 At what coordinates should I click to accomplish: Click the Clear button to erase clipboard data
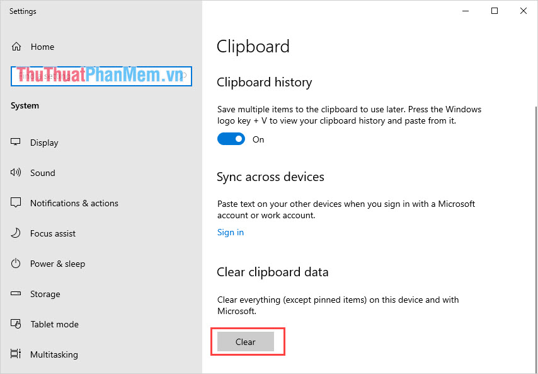coord(245,341)
